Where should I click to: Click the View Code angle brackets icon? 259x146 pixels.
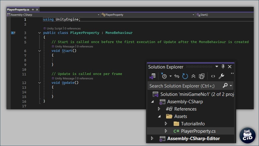(x=213, y=76)
